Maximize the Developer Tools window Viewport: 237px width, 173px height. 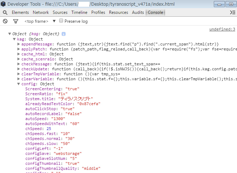(x=231, y=4)
